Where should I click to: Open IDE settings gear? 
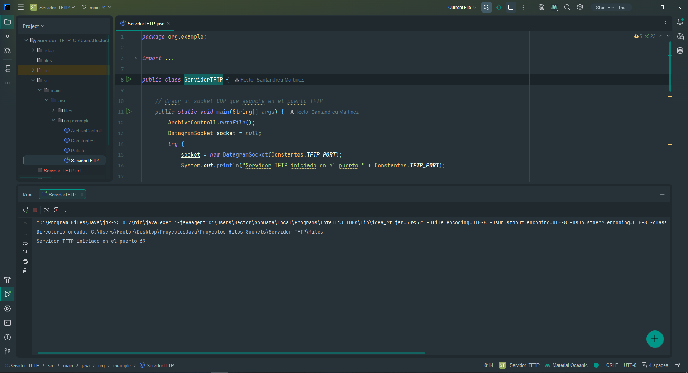click(x=580, y=7)
